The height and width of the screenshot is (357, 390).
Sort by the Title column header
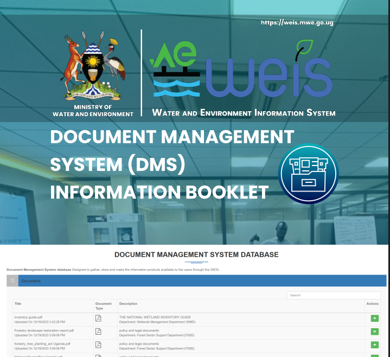tap(18, 303)
